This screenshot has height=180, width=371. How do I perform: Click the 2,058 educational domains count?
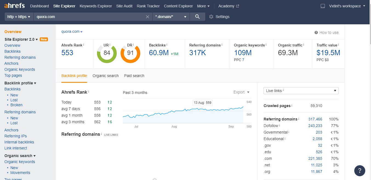(x=317, y=139)
